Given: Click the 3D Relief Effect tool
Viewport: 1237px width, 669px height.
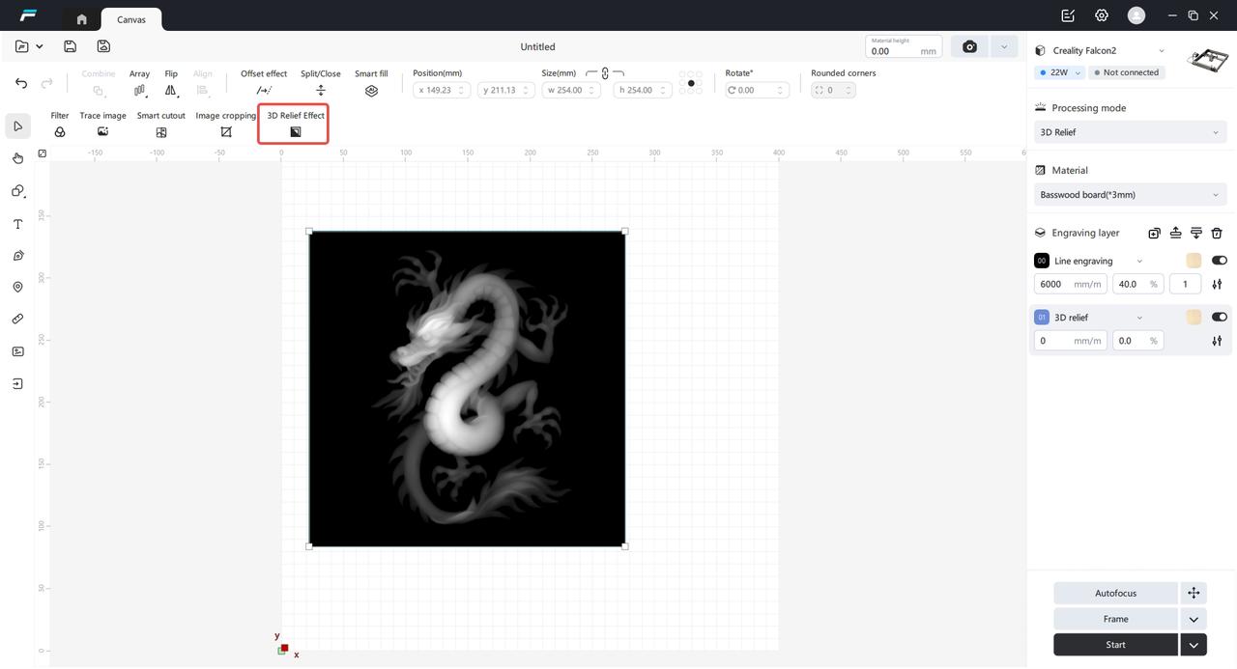Looking at the screenshot, I should [x=295, y=131].
